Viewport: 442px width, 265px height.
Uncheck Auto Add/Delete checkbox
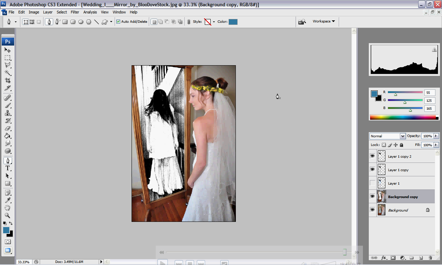click(118, 22)
